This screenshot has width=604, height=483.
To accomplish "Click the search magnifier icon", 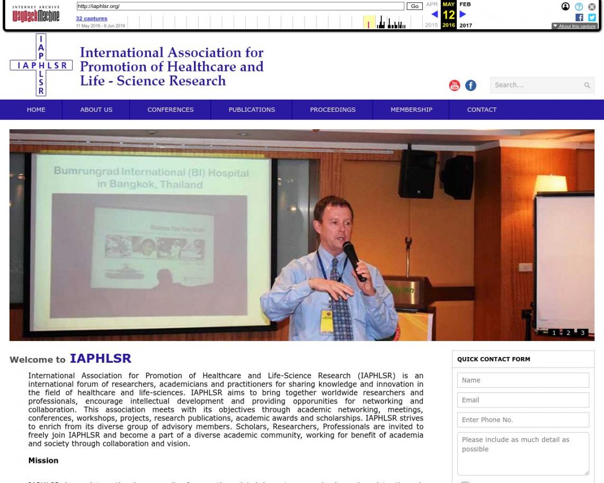I will (x=587, y=85).
